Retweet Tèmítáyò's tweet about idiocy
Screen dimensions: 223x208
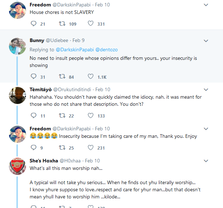pos(62,116)
